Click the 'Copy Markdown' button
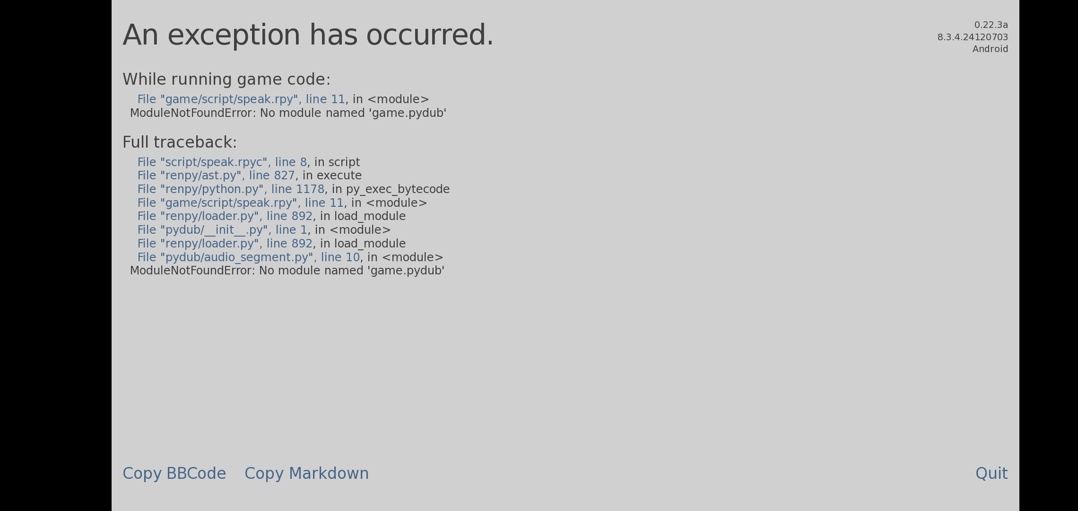The image size is (1078, 511). point(307,473)
